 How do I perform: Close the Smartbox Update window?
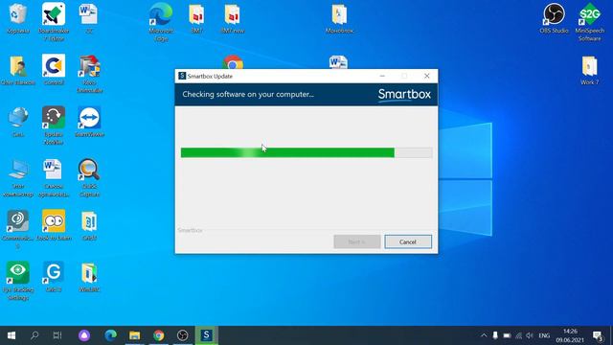tap(427, 76)
